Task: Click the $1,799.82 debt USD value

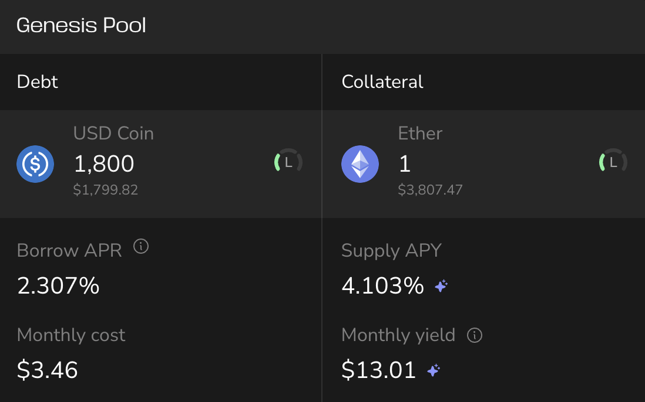Action: pyautogui.click(x=106, y=190)
